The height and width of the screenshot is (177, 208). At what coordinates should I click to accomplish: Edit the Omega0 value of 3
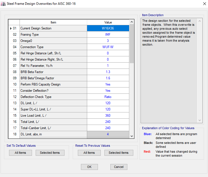point(108,41)
